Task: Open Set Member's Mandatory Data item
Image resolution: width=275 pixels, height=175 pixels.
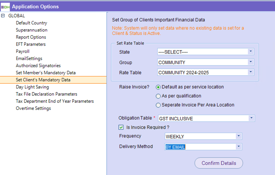Action: click(x=46, y=73)
